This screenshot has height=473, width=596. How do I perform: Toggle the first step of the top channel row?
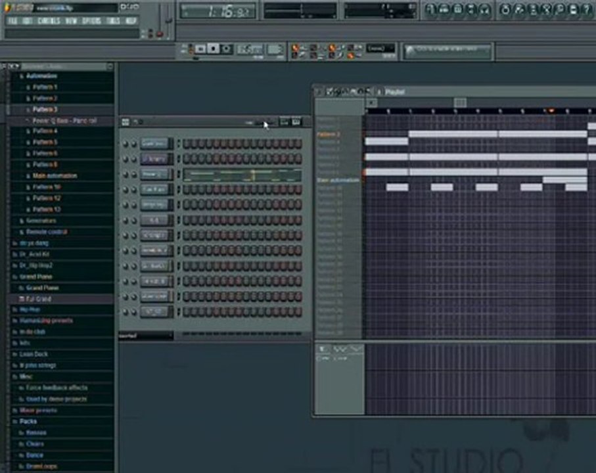pyautogui.click(x=187, y=144)
